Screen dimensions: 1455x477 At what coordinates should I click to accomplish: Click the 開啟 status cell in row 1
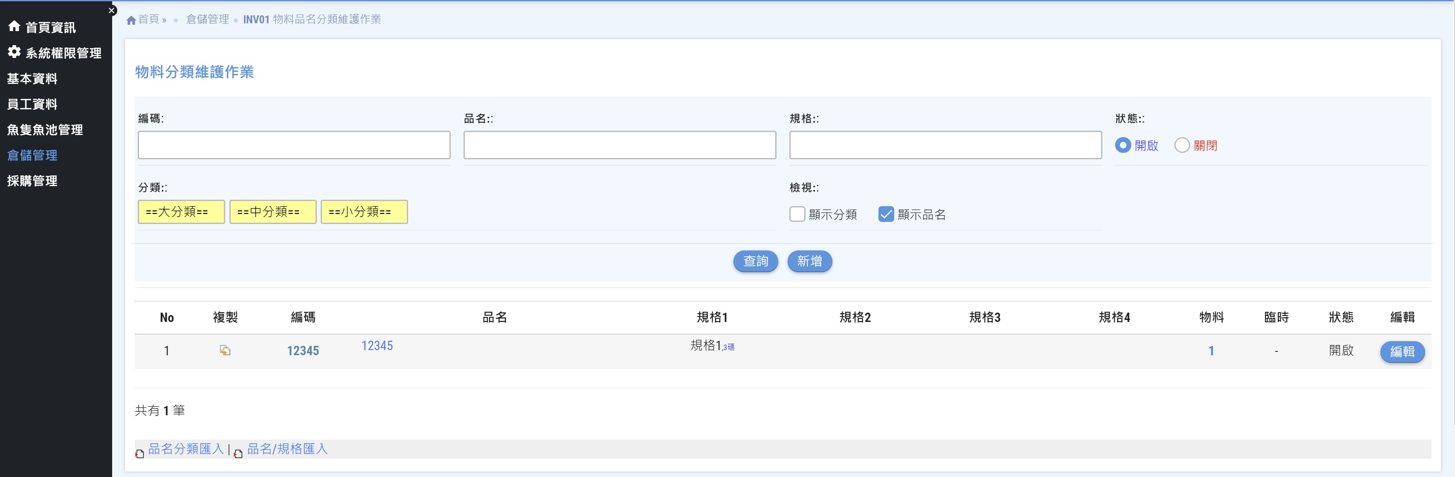click(1342, 351)
